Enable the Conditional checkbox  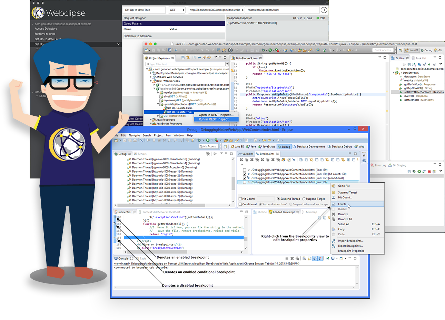tap(240, 204)
